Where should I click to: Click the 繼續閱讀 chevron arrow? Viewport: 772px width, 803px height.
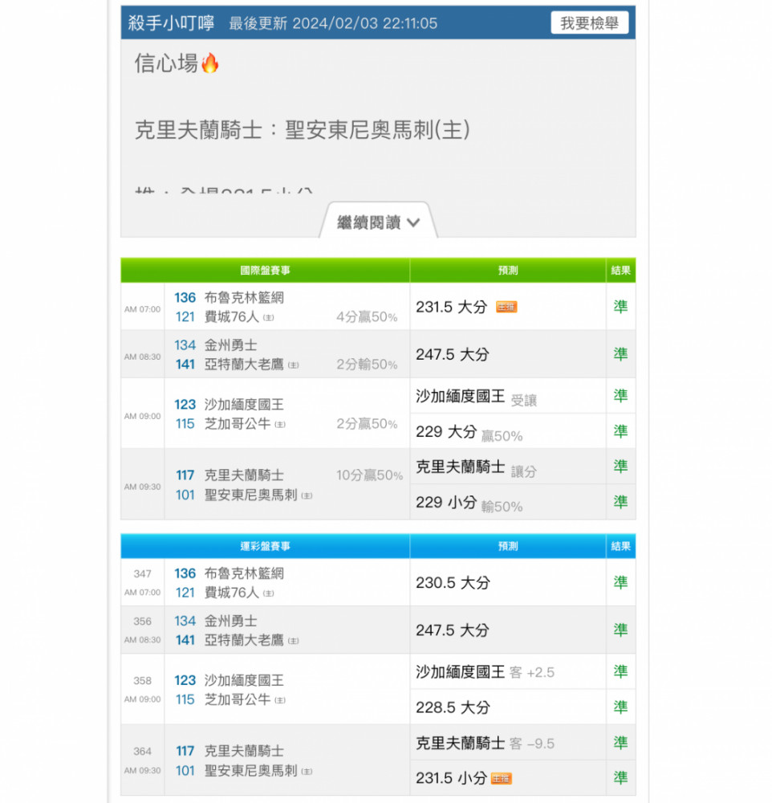click(x=413, y=222)
